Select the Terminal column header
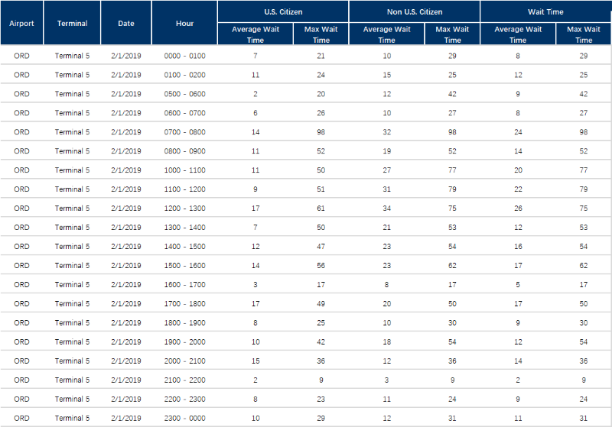 72,23
